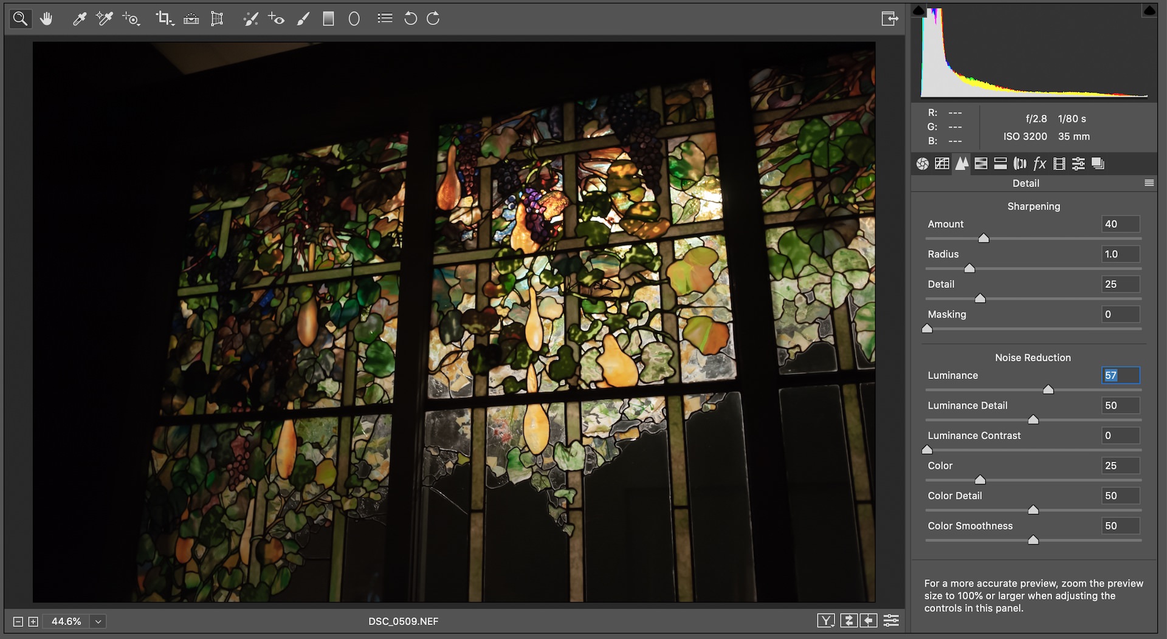
Task: Select the Hand tool
Action: pyautogui.click(x=46, y=19)
